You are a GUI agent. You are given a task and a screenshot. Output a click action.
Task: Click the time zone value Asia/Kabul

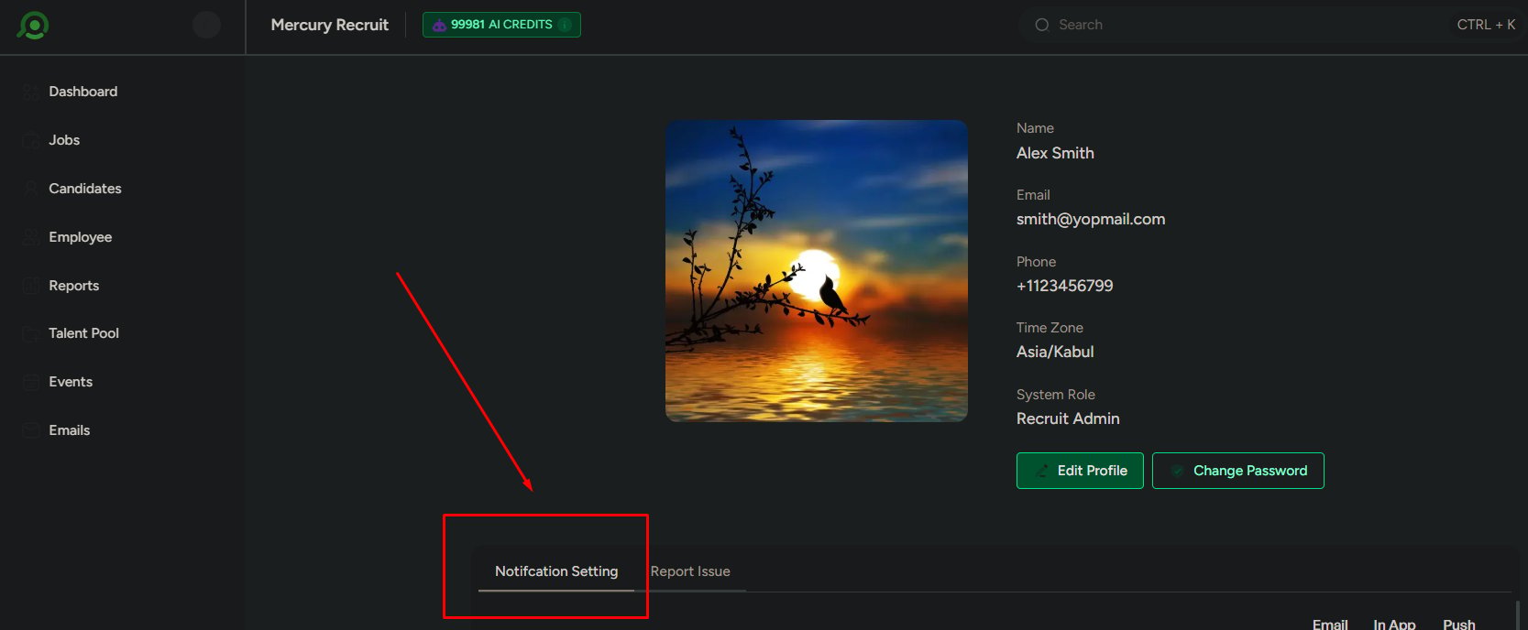coord(1055,352)
